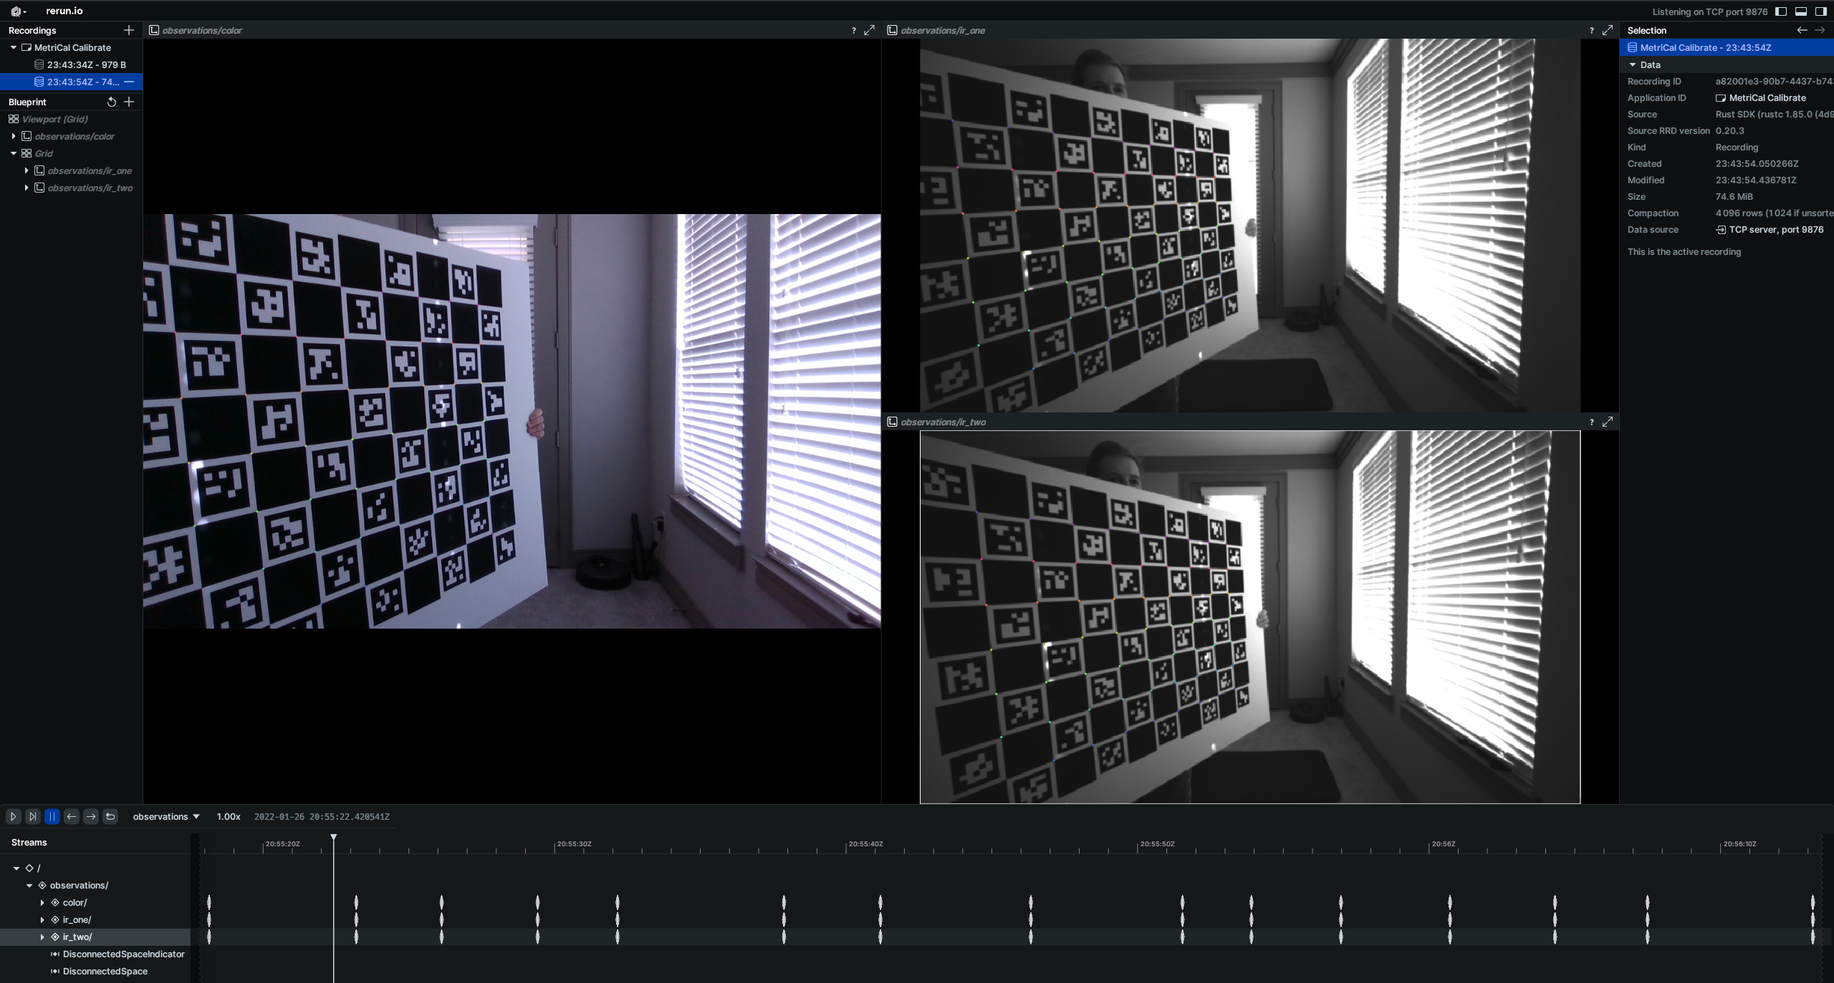Go to next selection with forward arrow
Screen dimensions: 1834x983
point(1820,30)
